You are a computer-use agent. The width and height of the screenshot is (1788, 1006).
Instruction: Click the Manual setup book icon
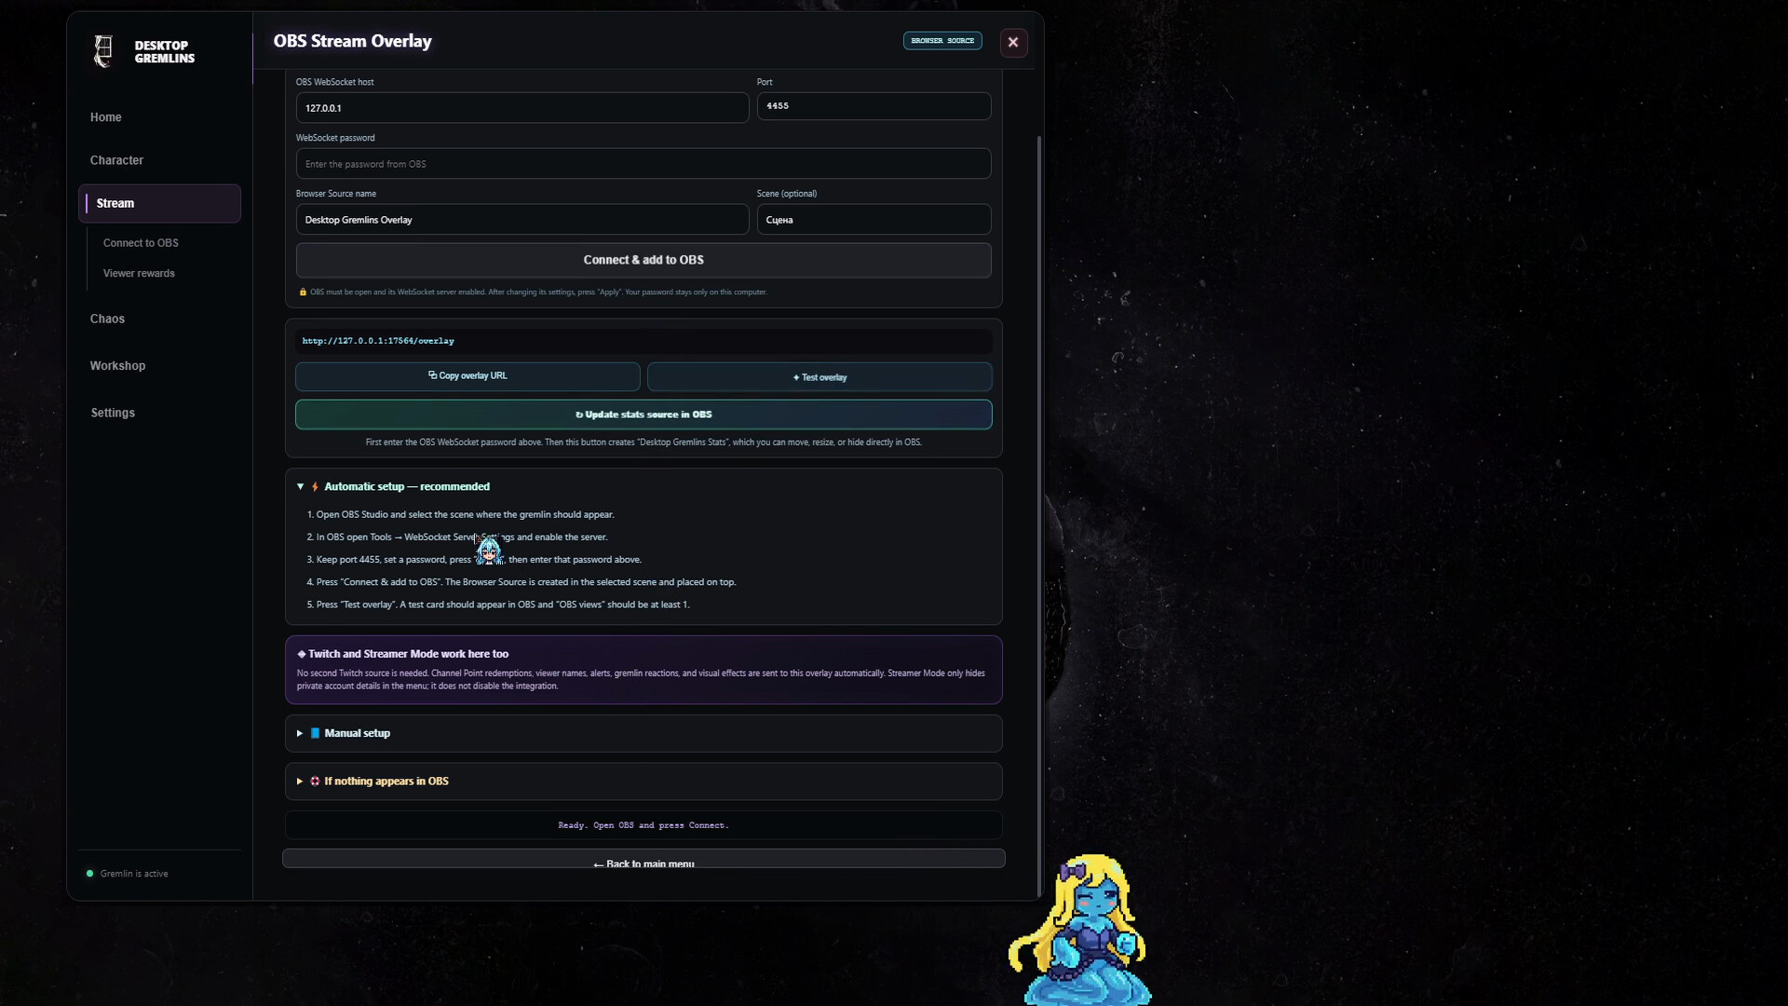coord(315,733)
